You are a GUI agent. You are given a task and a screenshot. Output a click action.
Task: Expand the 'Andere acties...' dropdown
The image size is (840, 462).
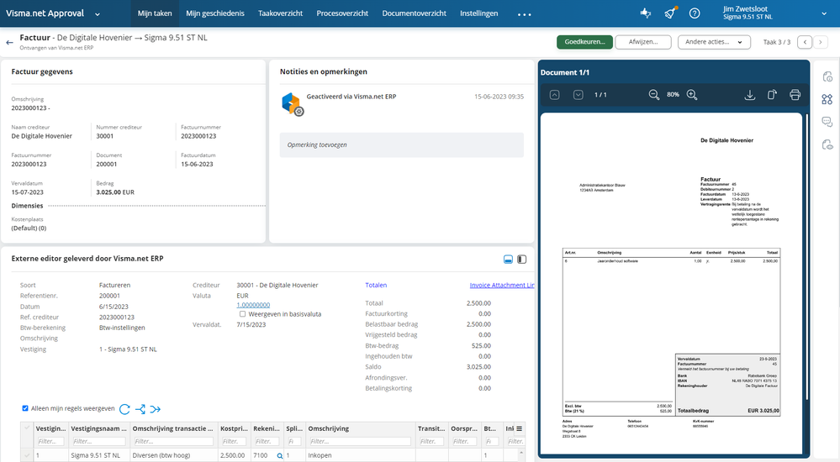(714, 42)
